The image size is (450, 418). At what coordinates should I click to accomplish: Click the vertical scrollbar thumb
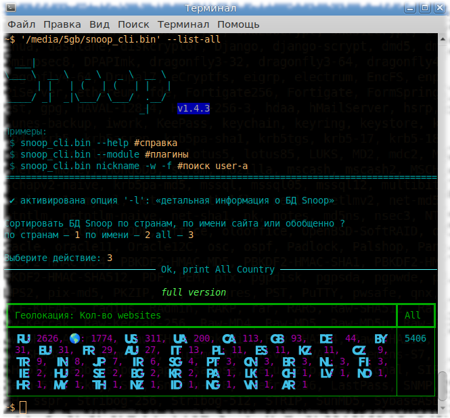tap(443, 386)
